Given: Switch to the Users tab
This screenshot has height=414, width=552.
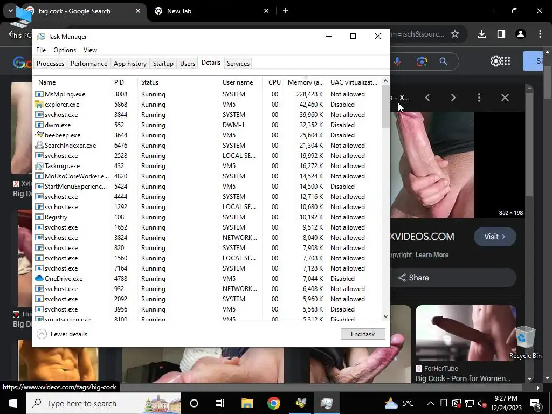Looking at the screenshot, I should [187, 64].
